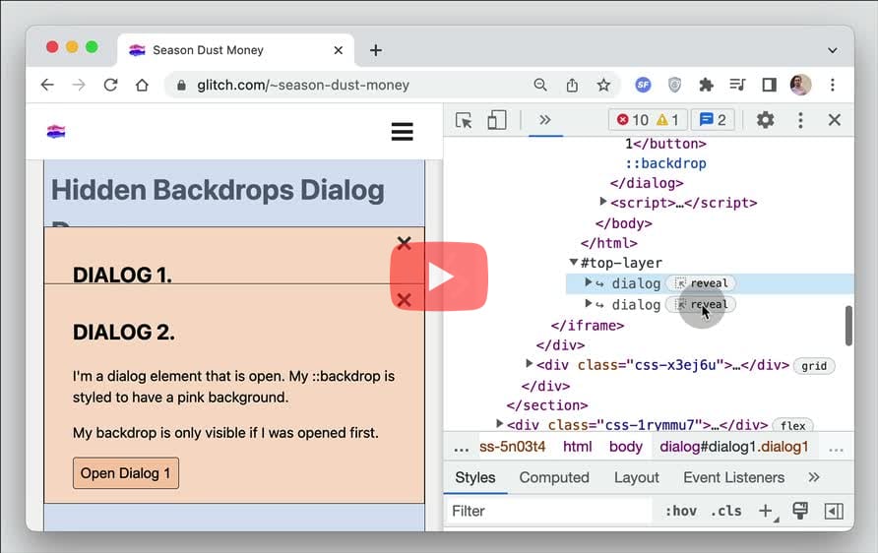Open the user profile avatar
This screenshot has height=553, width=878.
[x=800, y=85]
